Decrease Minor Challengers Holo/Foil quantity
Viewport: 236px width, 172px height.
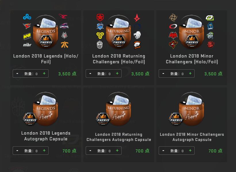pyautogui.click(x=163, y=74)
